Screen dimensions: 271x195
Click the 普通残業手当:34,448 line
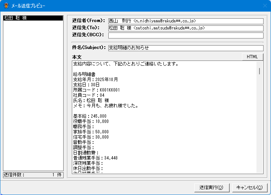coord(95,158)
